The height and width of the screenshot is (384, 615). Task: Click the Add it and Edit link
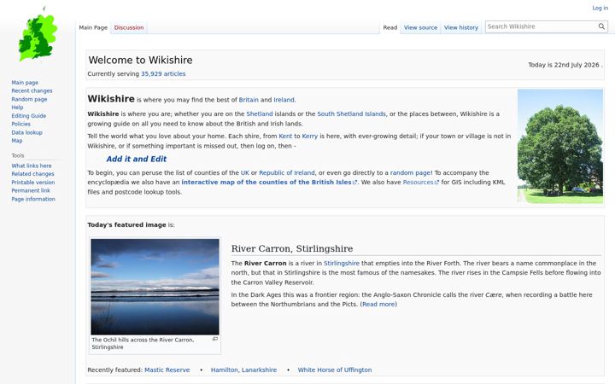click(136, 159)
